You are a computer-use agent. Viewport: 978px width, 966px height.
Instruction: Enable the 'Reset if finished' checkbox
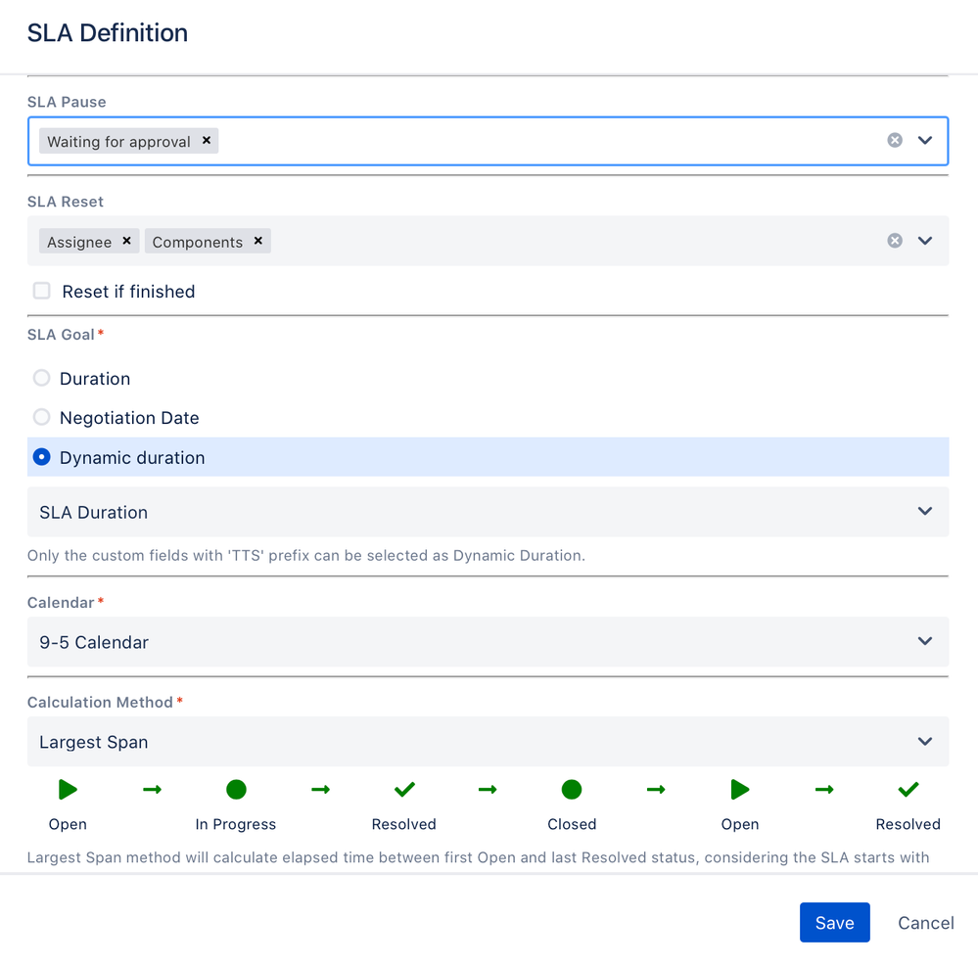(x=42, y=291)
